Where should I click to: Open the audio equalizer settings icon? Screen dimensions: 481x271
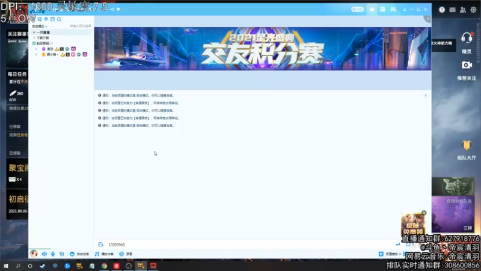62,254
